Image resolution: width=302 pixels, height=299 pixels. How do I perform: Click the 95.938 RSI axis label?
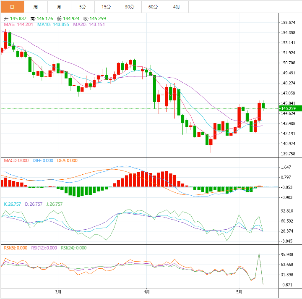click(x=287, y=254)
